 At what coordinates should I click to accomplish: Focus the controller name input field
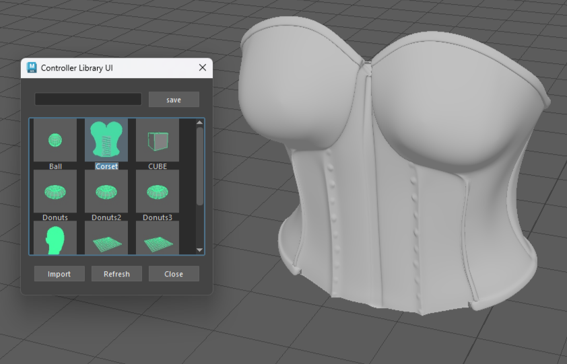88,99
